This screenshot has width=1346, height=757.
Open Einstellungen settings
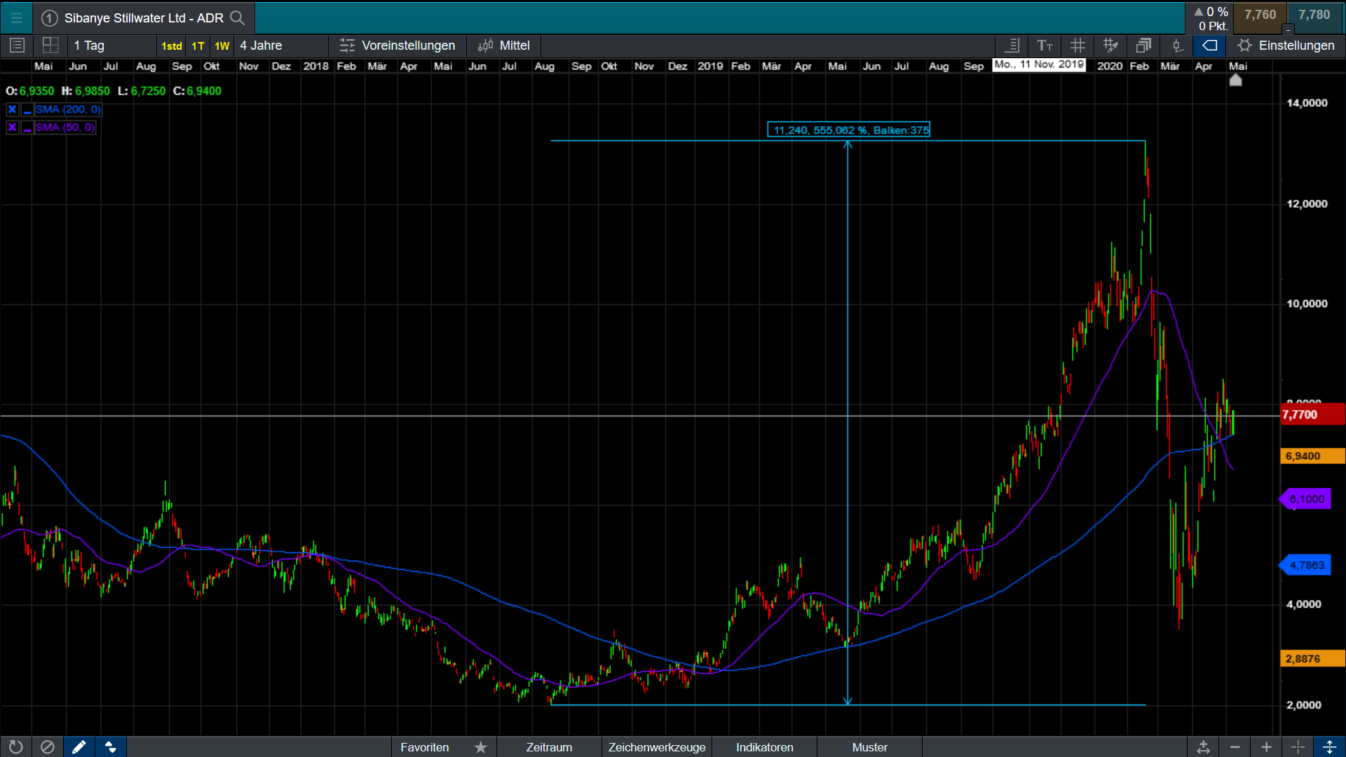(x=1286, y=46)
